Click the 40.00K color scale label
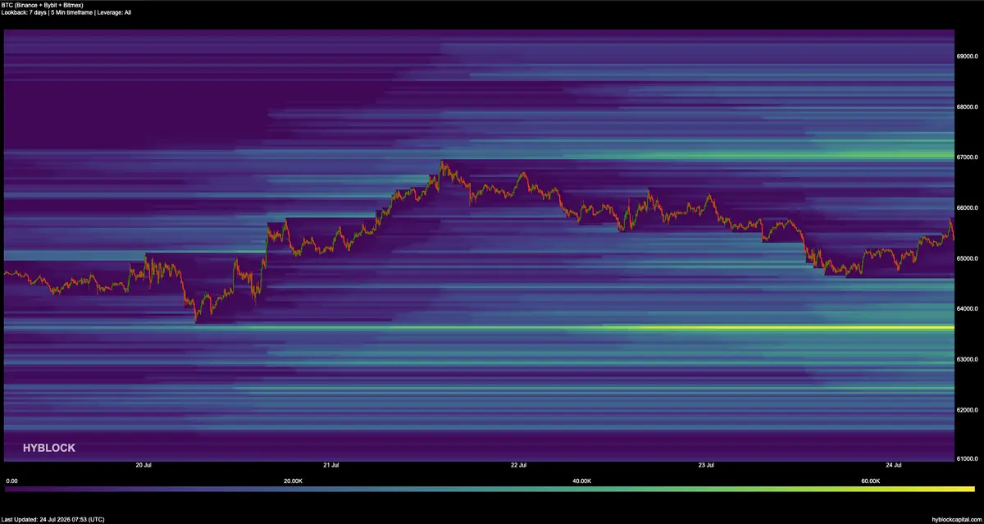The width and height of the screenshot is (984, 524). 581,481
